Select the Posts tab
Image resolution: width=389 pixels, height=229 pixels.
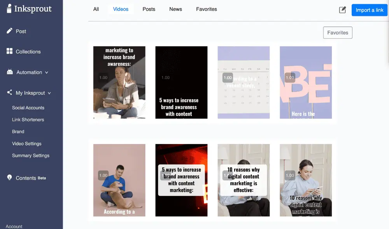[x=149, y=9]
